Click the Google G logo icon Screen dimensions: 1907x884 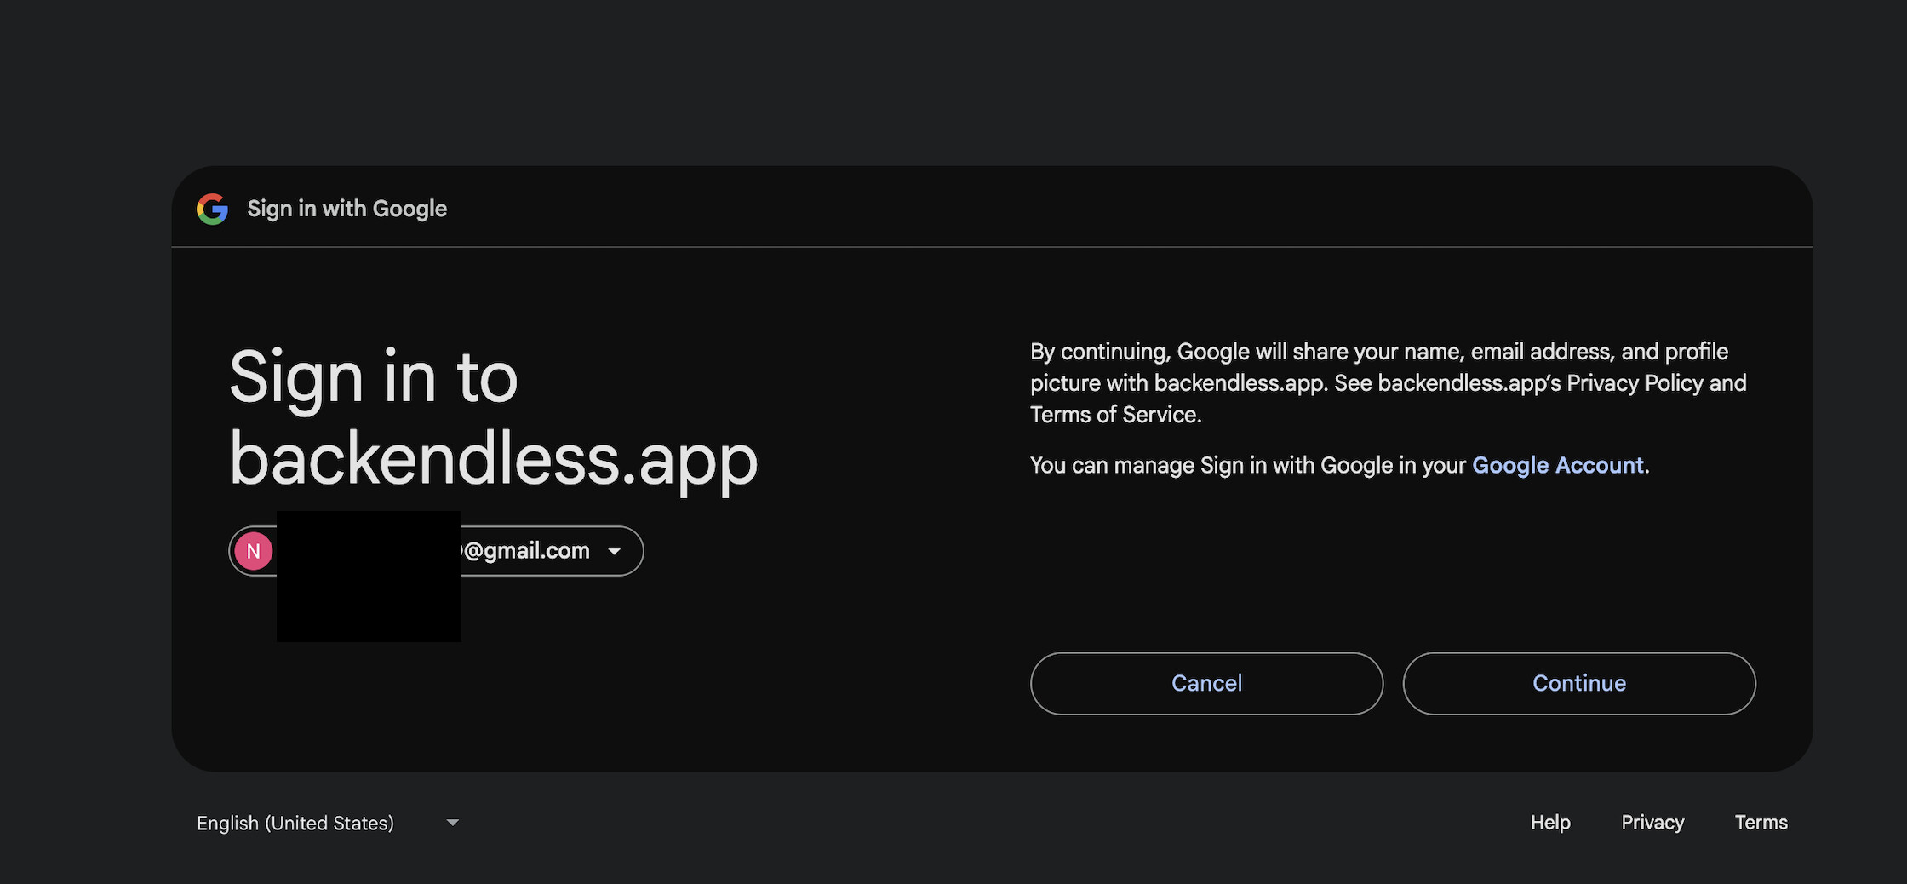click(212, 209)
